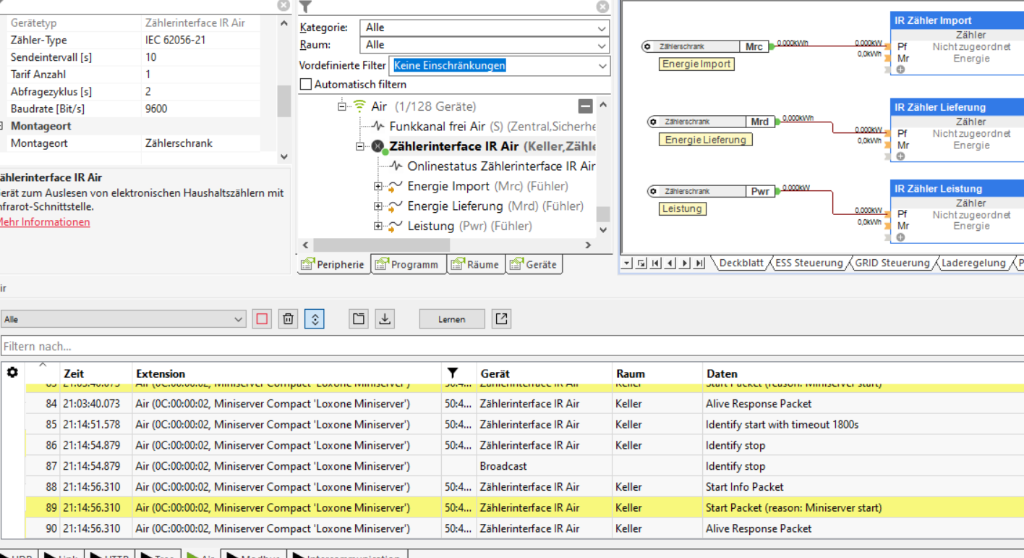1024x558 pixels.
Task: Follow the Mehr Informationen link
Action: click(x=44, y=222)
